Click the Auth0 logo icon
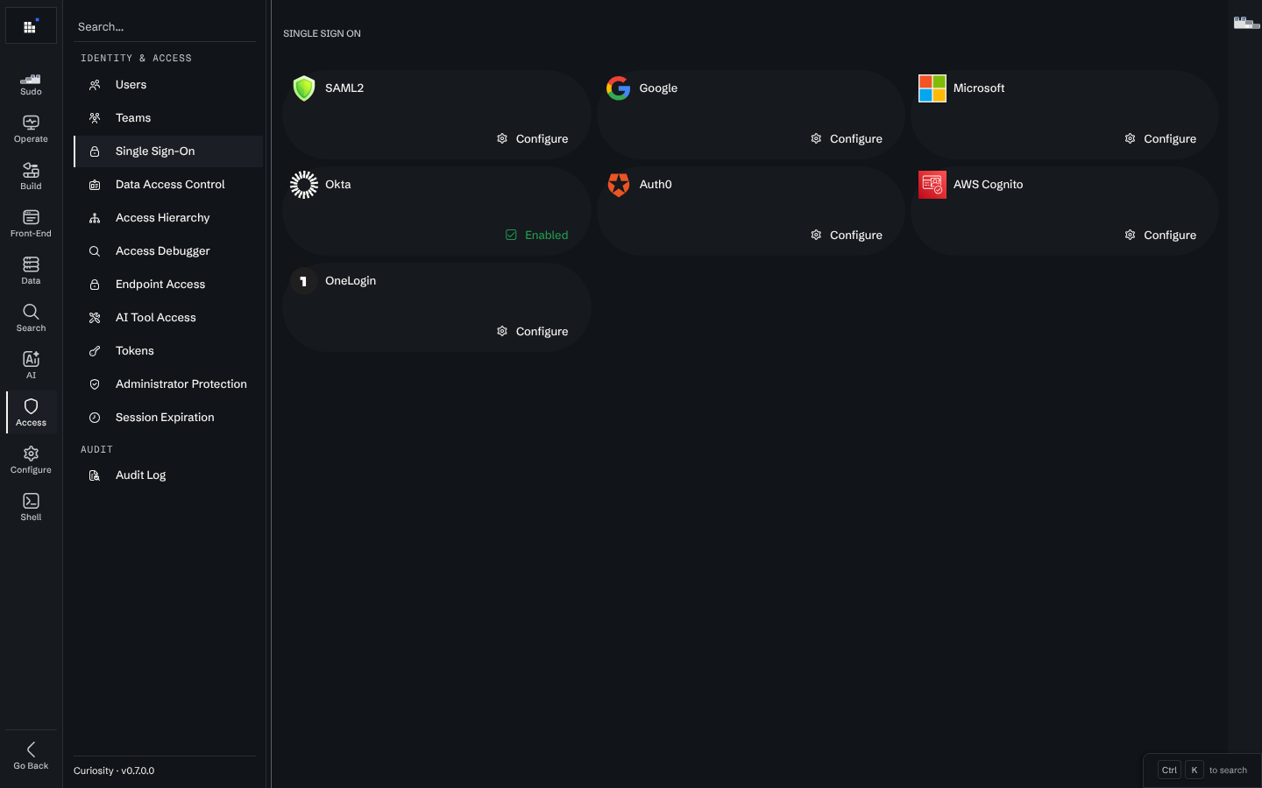Screen dimensions: 1262x788 click(x=618, y=185)
